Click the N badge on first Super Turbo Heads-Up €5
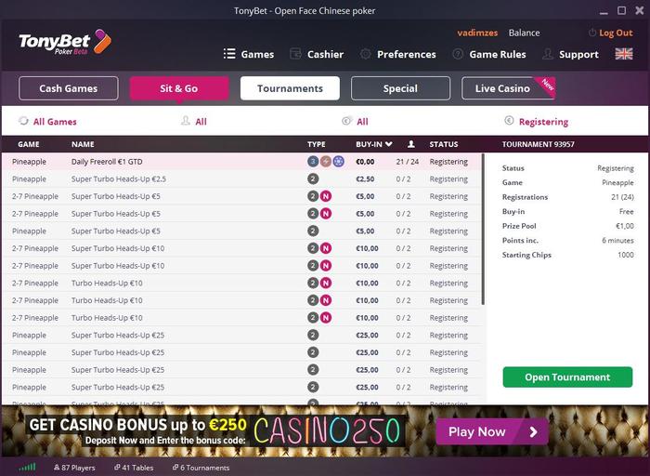 coord(326,196)
